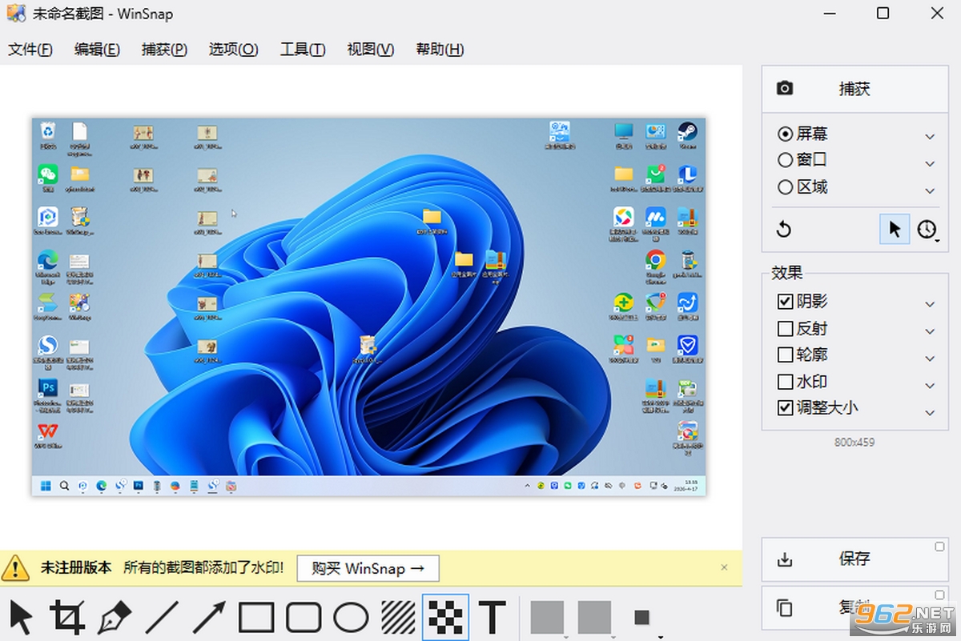Open the 轮廓 outline options dropdown
The height and width of the screenshot is (641, 961).
930,358
